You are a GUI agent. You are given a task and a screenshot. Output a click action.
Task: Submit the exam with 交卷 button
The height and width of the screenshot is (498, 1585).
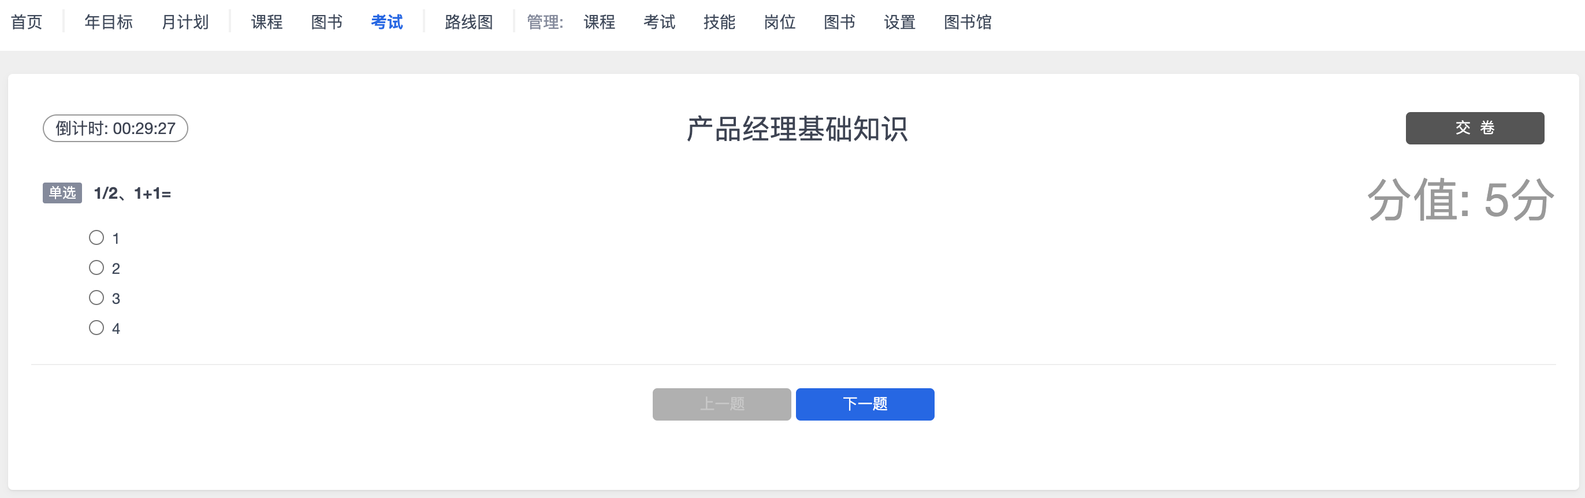pyautogui.click(x=1475, y=128)
